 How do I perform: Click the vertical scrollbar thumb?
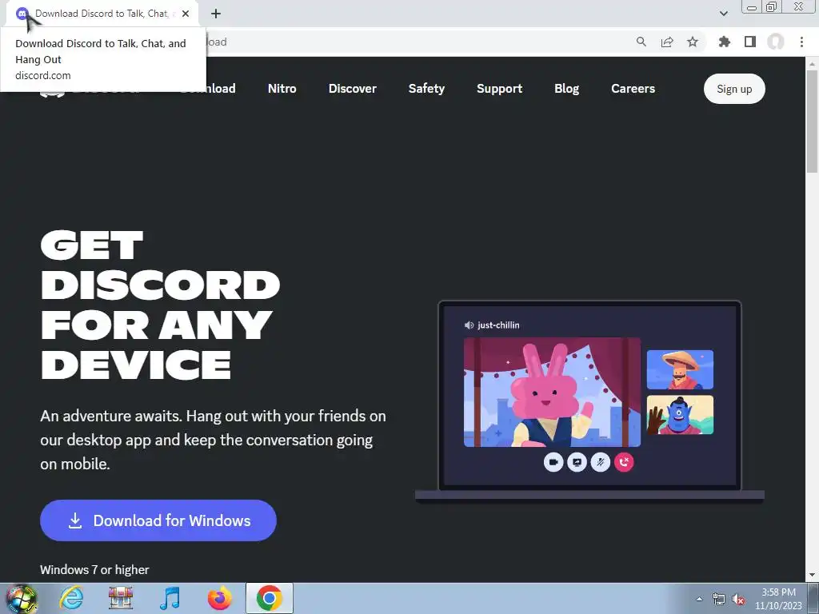pos(812,122)
